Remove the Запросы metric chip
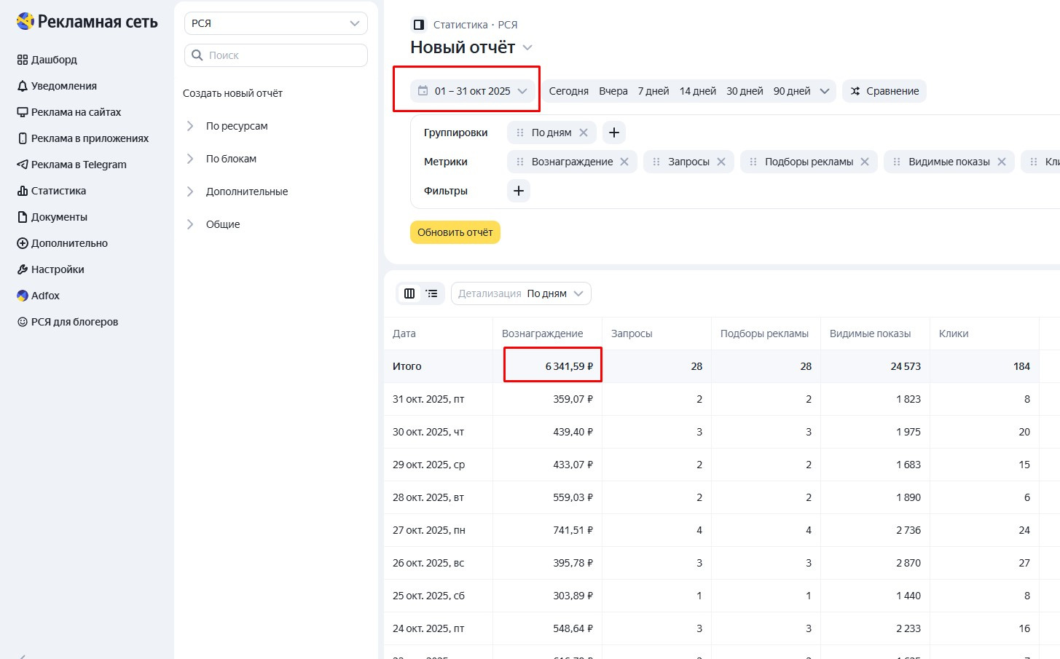The height and width of the screenshot is (659, 1060). (721, 162)
